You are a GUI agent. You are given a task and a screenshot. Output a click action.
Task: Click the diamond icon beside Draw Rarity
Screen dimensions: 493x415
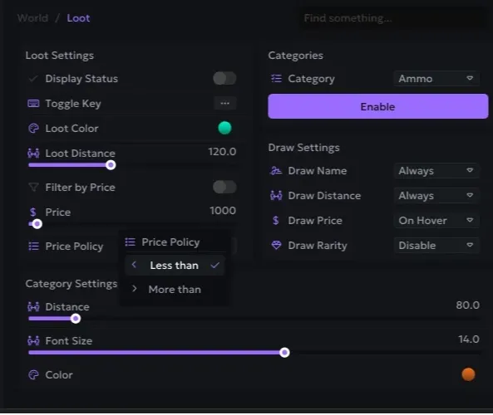(x=276, y=246)
